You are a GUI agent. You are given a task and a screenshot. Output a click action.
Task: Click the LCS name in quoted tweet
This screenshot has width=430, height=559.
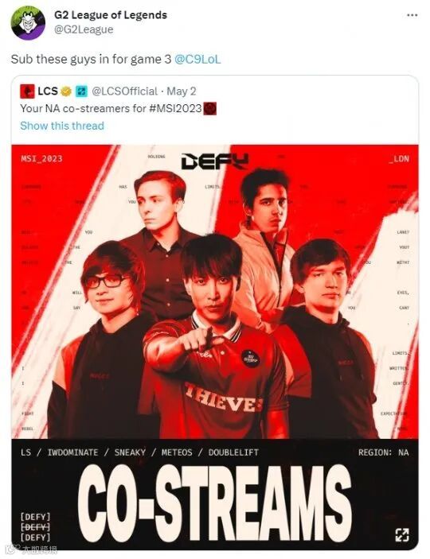click(48, 91)
